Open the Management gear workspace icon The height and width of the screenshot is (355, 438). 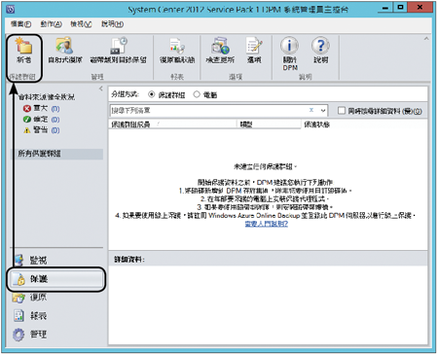point(18,335)
